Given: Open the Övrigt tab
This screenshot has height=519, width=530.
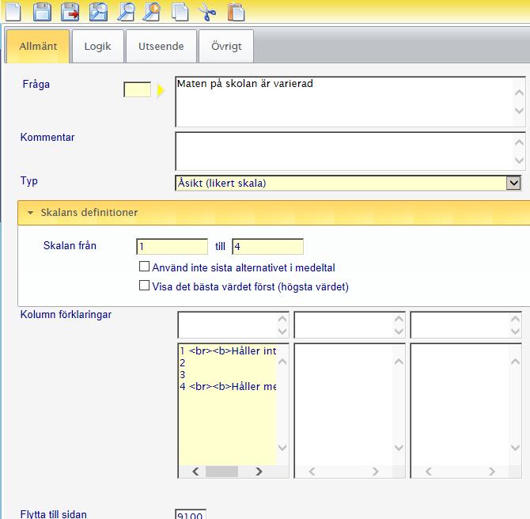Looking at the screenshot, I should (226, 47).
